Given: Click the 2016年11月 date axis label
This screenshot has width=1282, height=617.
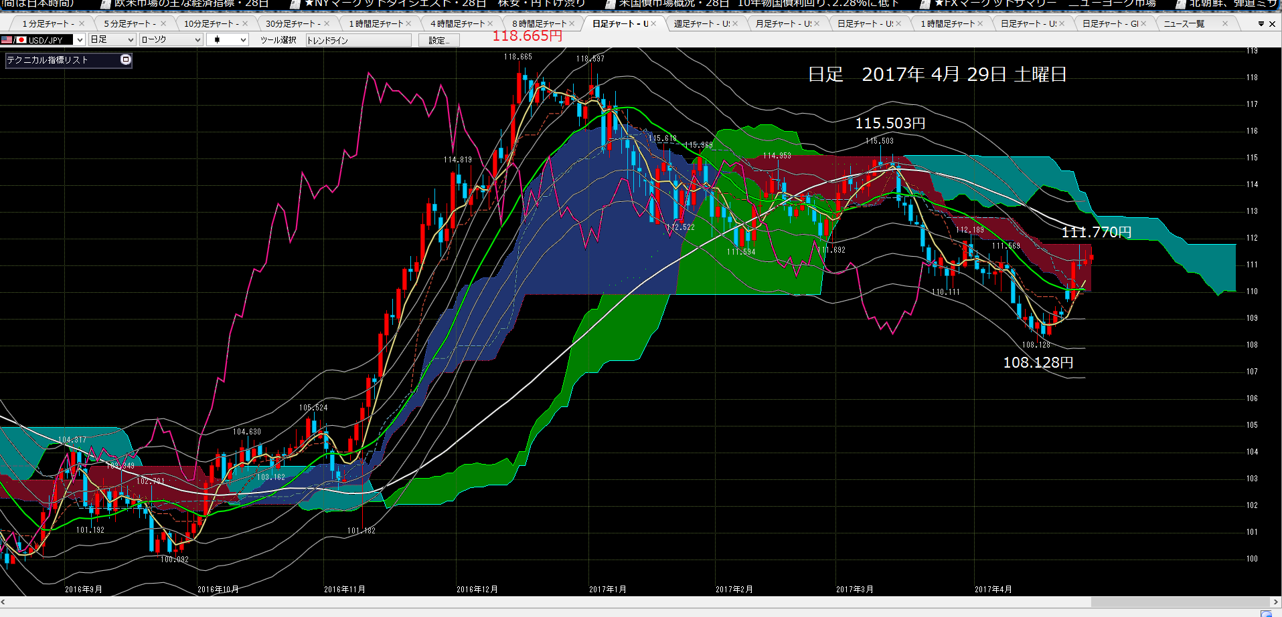Looking at the screenshot, I should point(345,590).
